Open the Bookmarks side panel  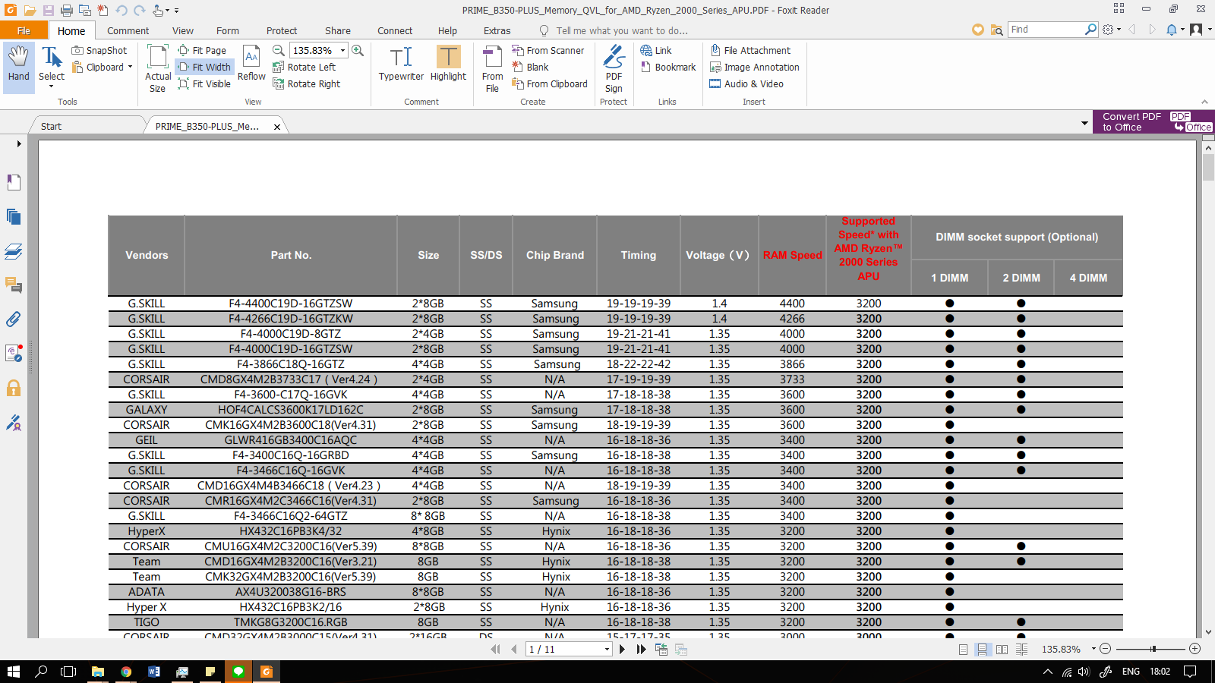coord(14,182)
